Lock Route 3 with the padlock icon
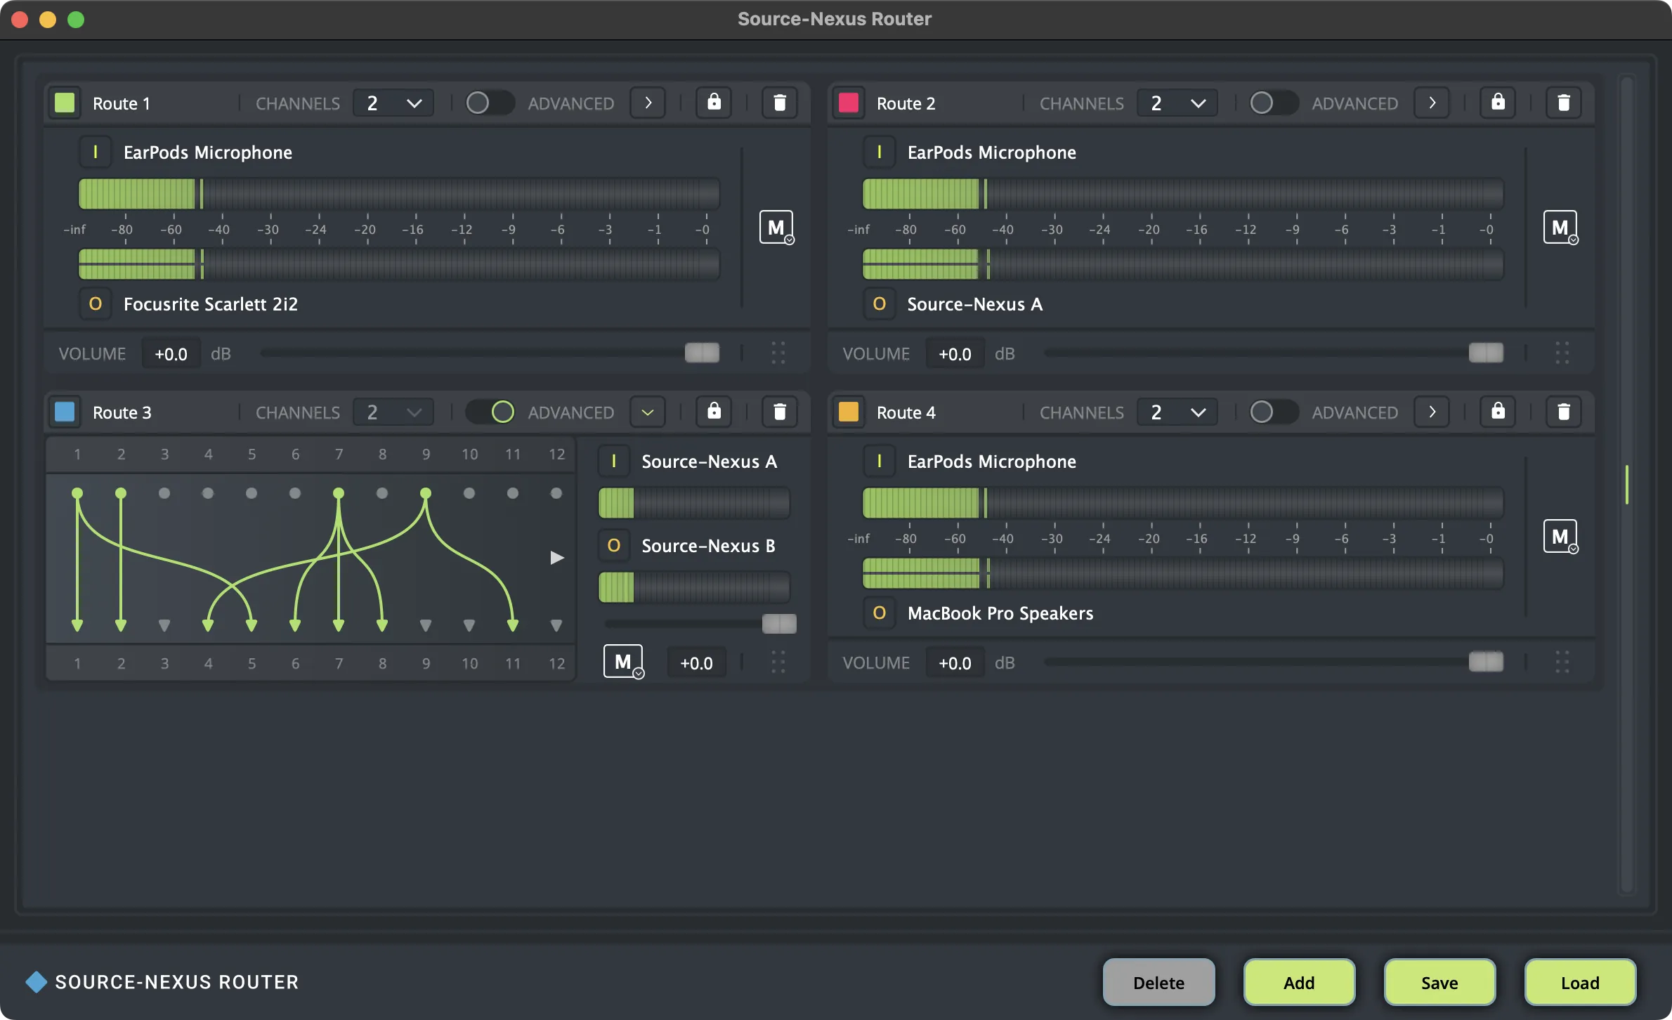 [x=714, y=412]
